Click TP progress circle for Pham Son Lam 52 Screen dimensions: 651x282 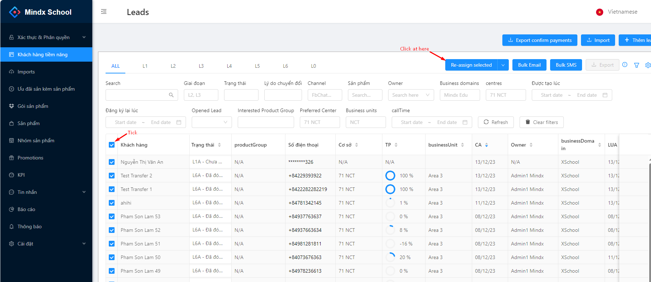390,230
